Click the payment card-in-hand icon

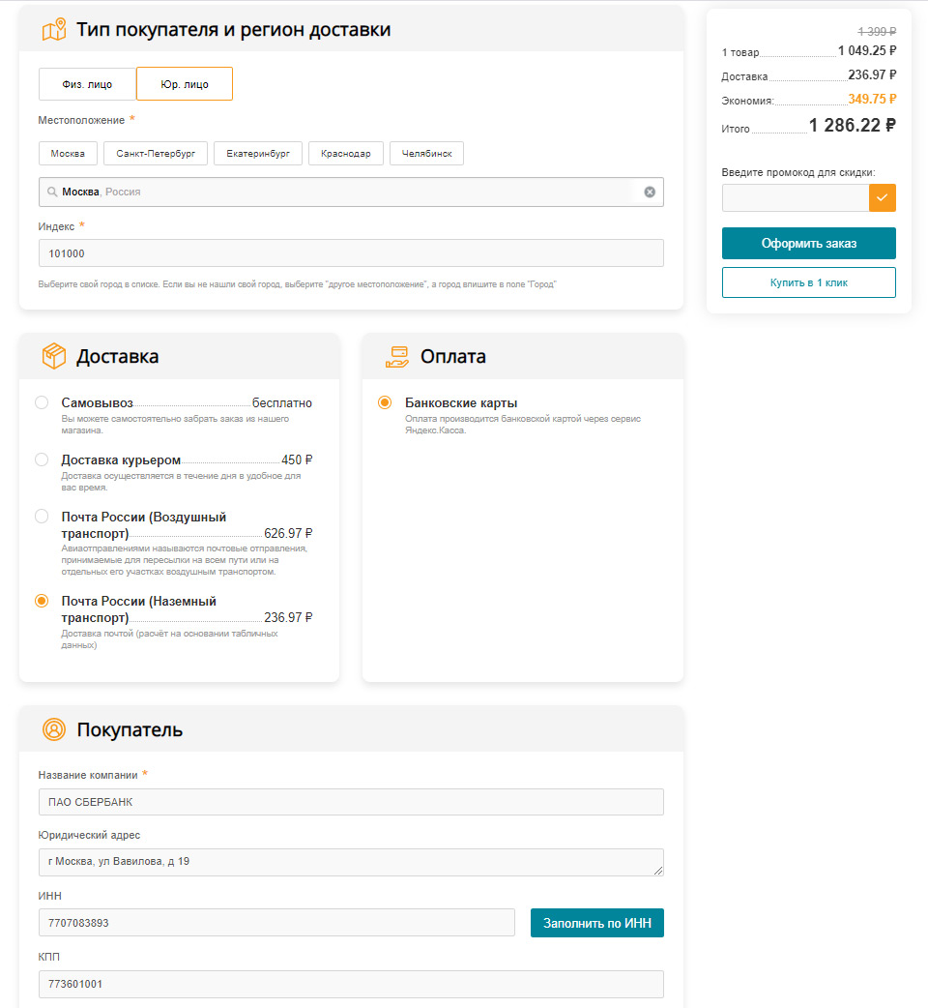point(397,356)
